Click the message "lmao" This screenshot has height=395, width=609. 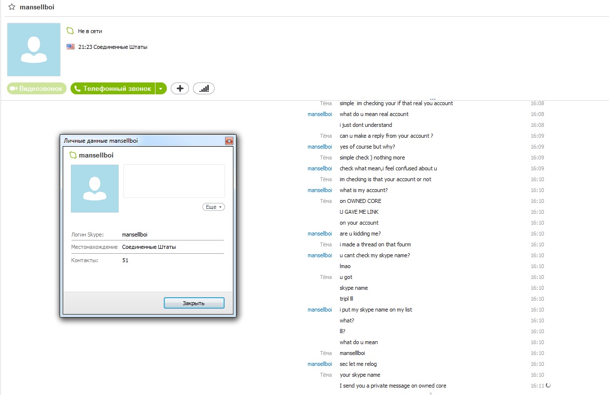(345, 266)
